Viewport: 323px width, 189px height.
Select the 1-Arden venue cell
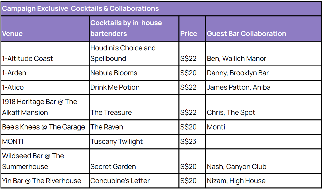click(45, 73)
